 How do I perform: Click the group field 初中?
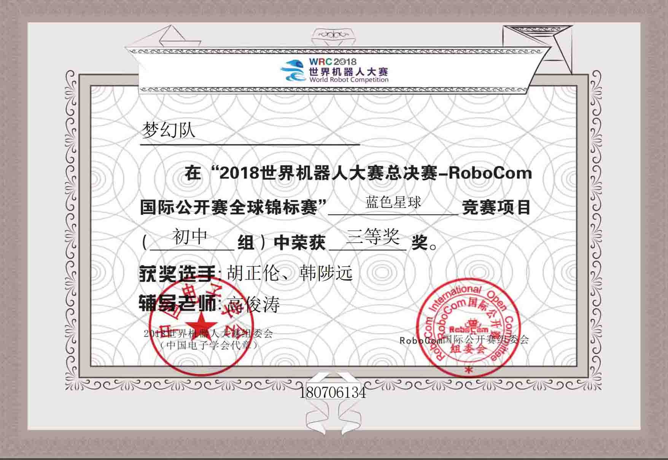coord(190,236)
